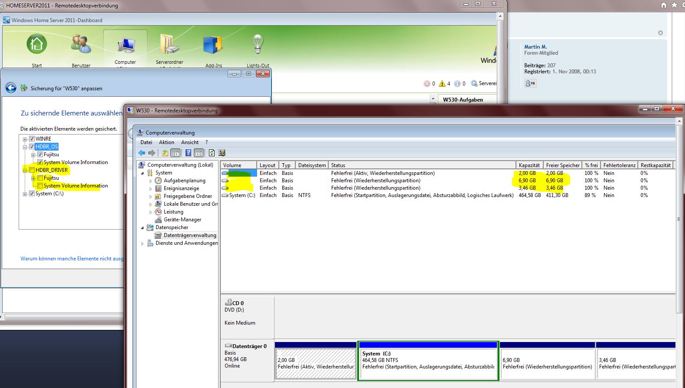Viewport: 685px width, 388px height.
Task: Collapse the HDBR_DRIVER tree node
Action: tap(25, 171)
